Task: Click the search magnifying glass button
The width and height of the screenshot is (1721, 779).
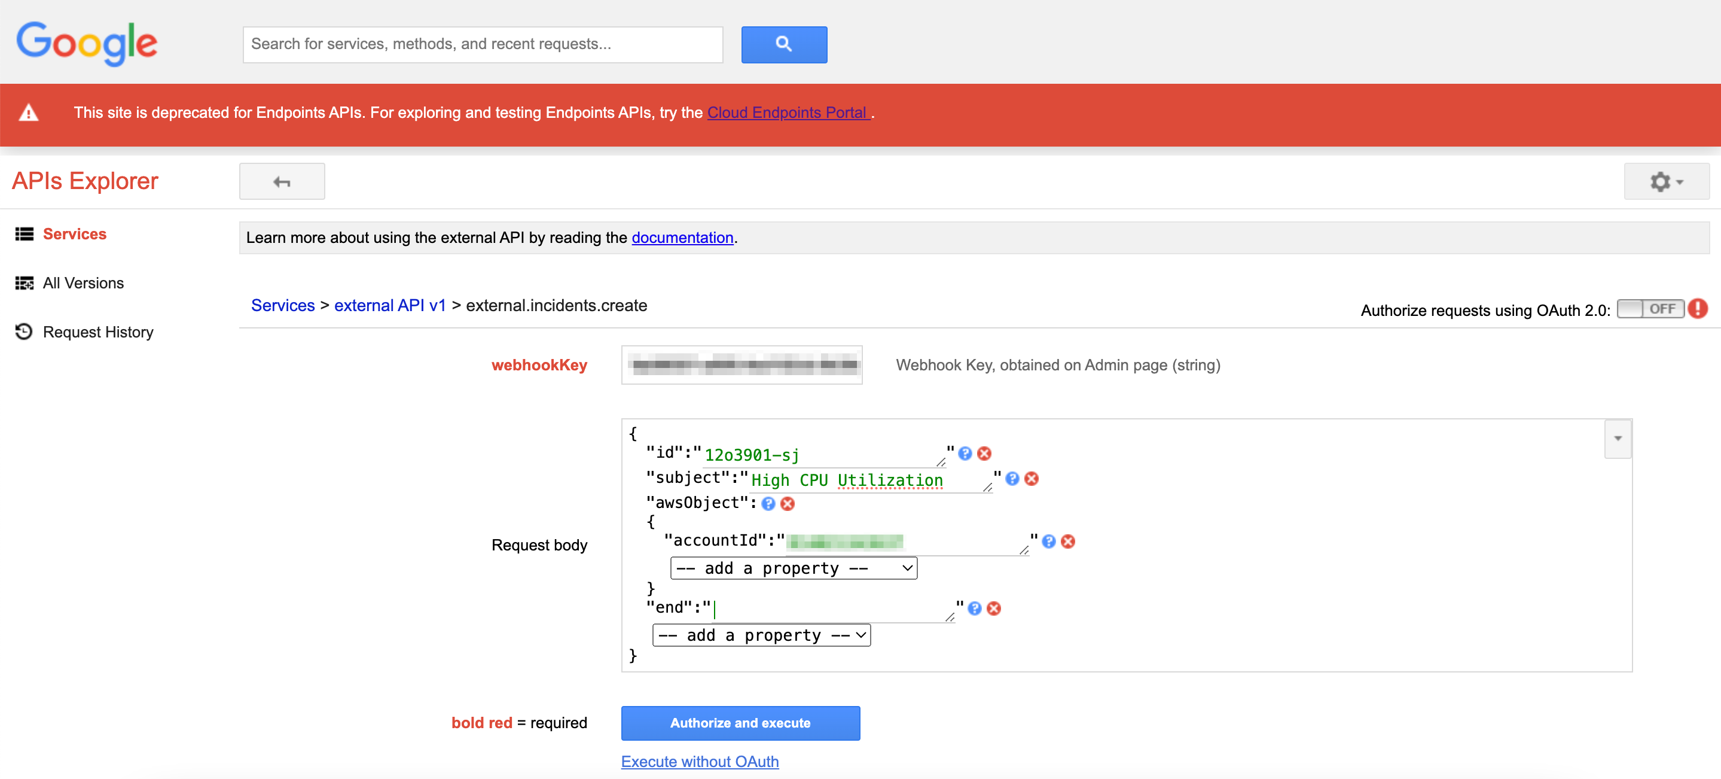Action: [784, 44]
